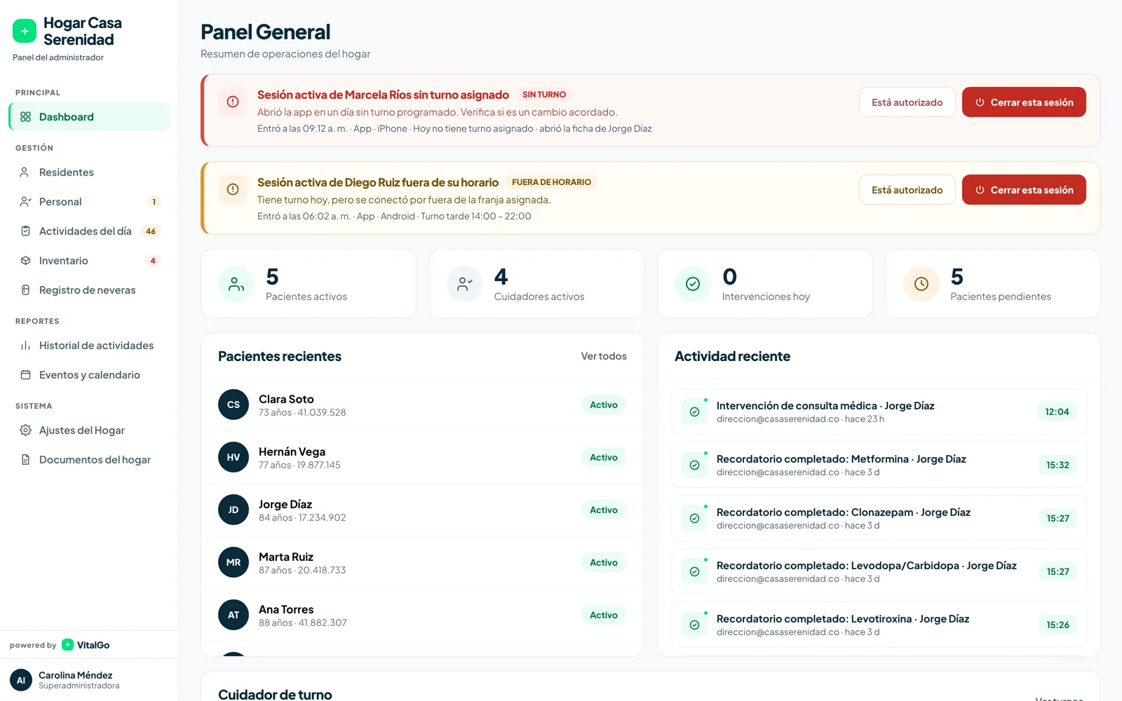The width and height of the screenshot is (1122, 701).
Task: Click the green Hogar Casa Serenidad logo icon
Action: [25, 31]
